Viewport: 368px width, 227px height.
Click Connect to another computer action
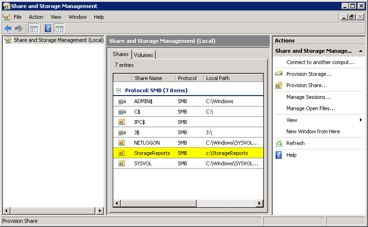tap(320, 62)
